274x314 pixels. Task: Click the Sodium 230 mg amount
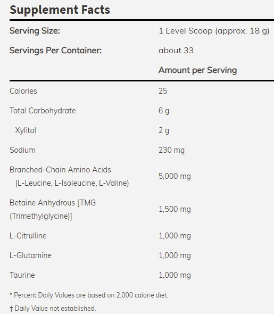pos(171,150)
